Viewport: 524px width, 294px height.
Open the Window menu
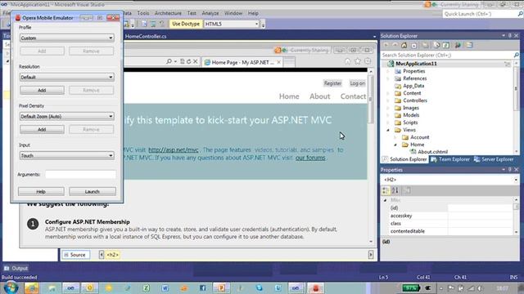[233, 13]
